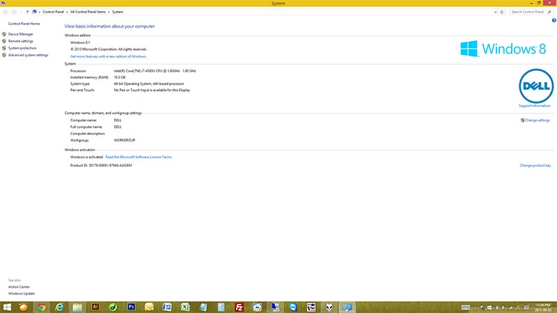The height and width of the screenshot is (313, 557).
Task: Expand the Control Panel breadcrumb arrow
Action: click(67, 12)
